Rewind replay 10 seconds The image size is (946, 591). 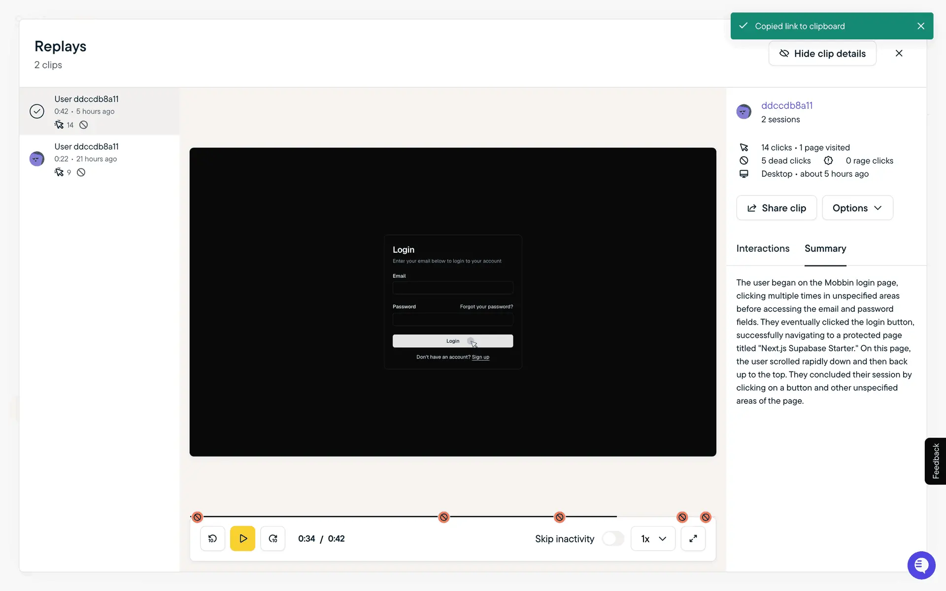pyautogui.click(x=212, y=538)
